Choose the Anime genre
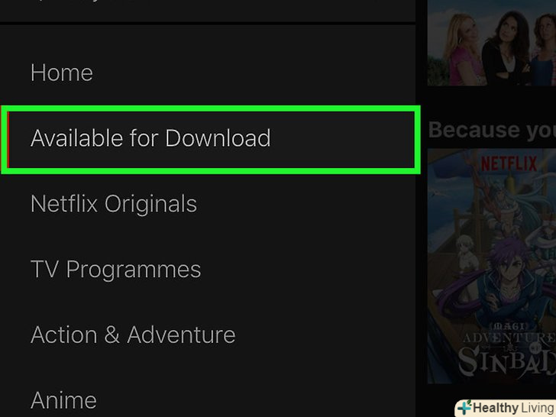 pyautogui.click(x=64, y=400)
